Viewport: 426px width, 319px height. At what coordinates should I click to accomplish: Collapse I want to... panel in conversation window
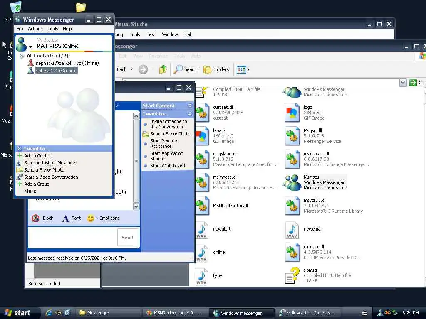tap(190, 114)
